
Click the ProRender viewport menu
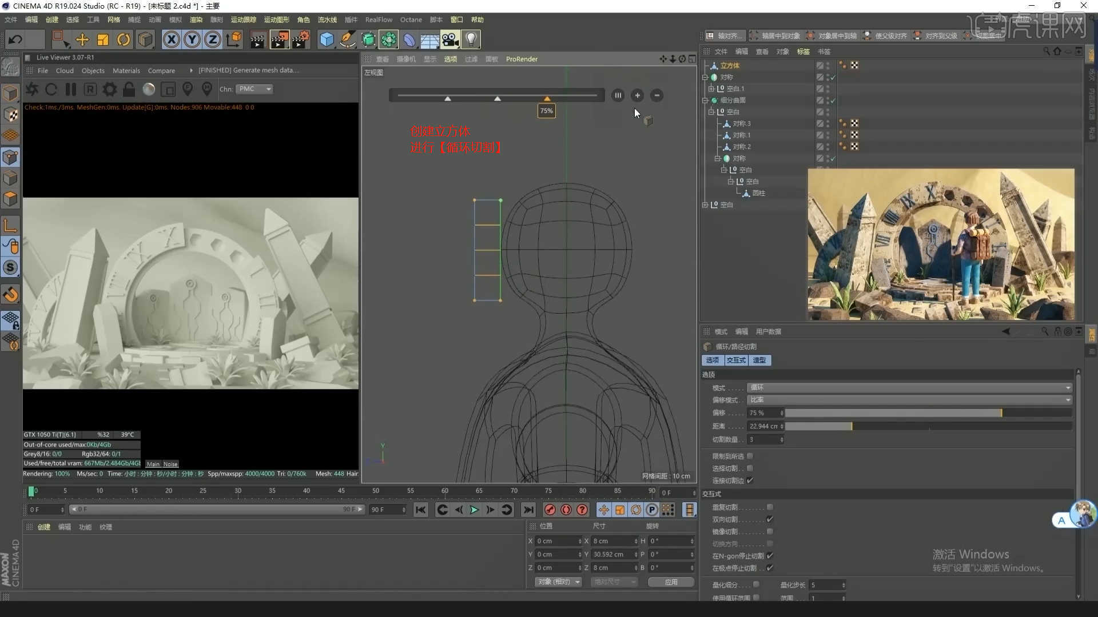[522, 59]
